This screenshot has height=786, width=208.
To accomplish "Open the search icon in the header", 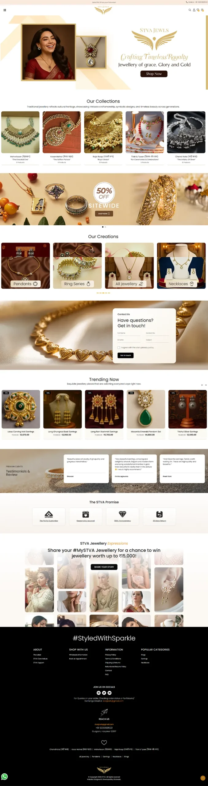I will 190,10.
